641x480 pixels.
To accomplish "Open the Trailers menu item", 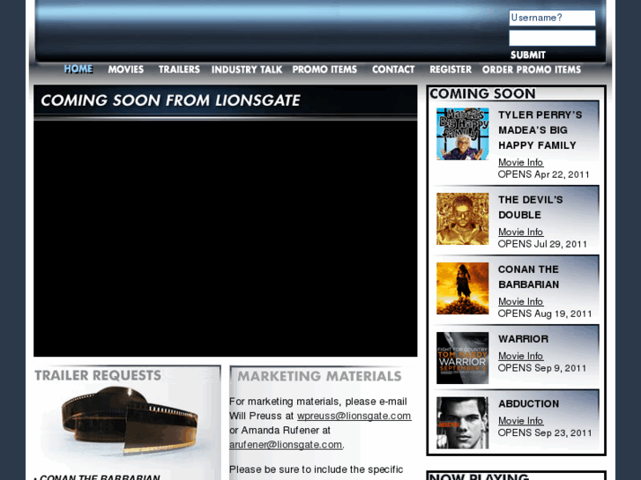I will [179, 70].
